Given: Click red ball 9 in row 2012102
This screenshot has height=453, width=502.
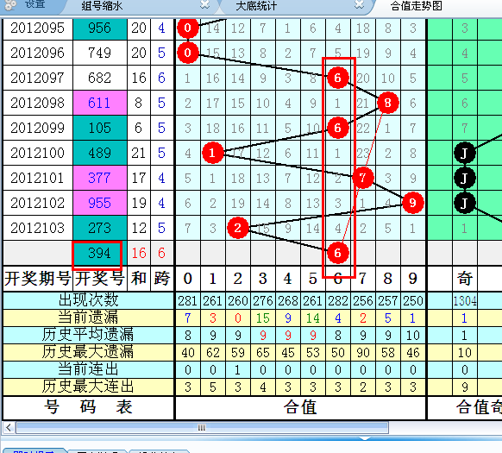Looking at the screenshot, I should (x=412, y=203).
